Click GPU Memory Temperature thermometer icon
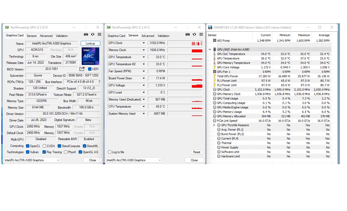This screenshot has width=347, height=211. 215,63
